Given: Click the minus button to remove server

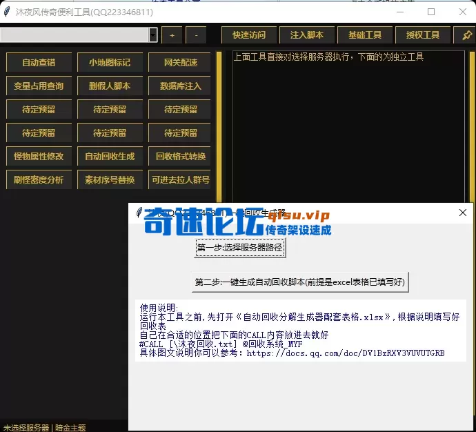Looking at the screenshot, I should (x=196, y=35).
